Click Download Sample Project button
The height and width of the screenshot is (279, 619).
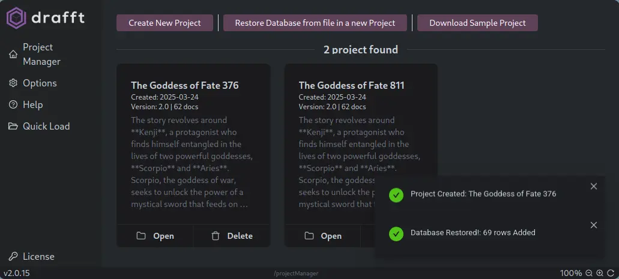click(477, 23)
